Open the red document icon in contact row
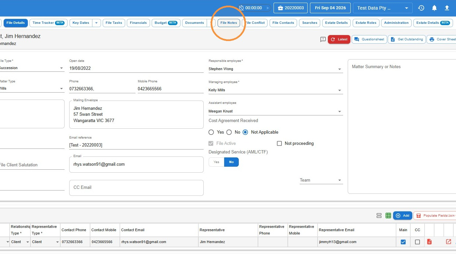 pyautogui.click(x=429, y=242)
